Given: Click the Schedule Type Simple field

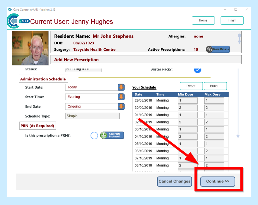Looking at the screenshot, I should coord(92,116).
